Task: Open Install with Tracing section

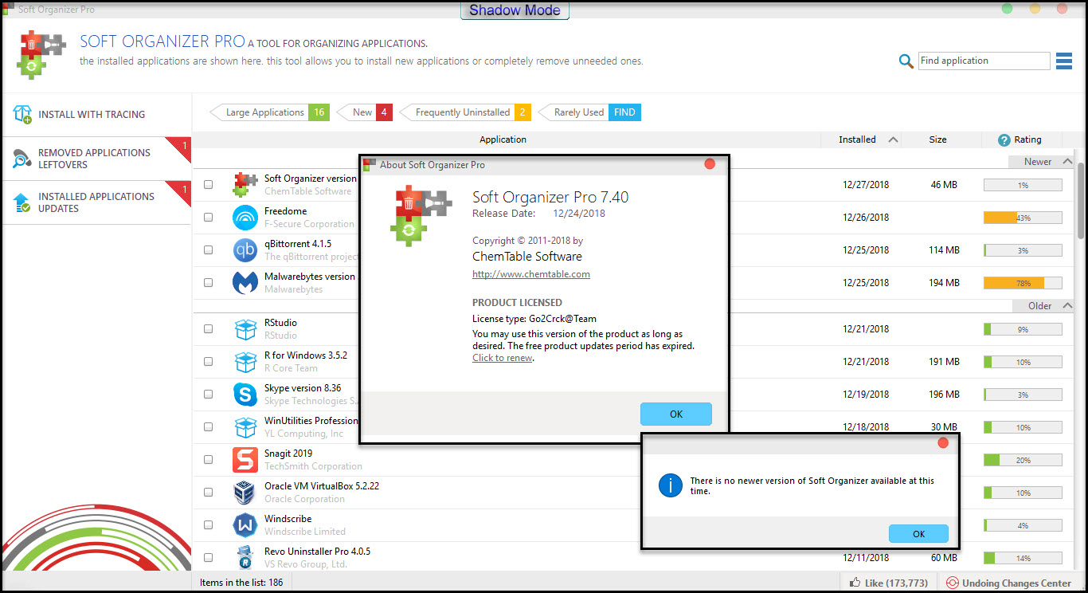Action: coord(96,114)
